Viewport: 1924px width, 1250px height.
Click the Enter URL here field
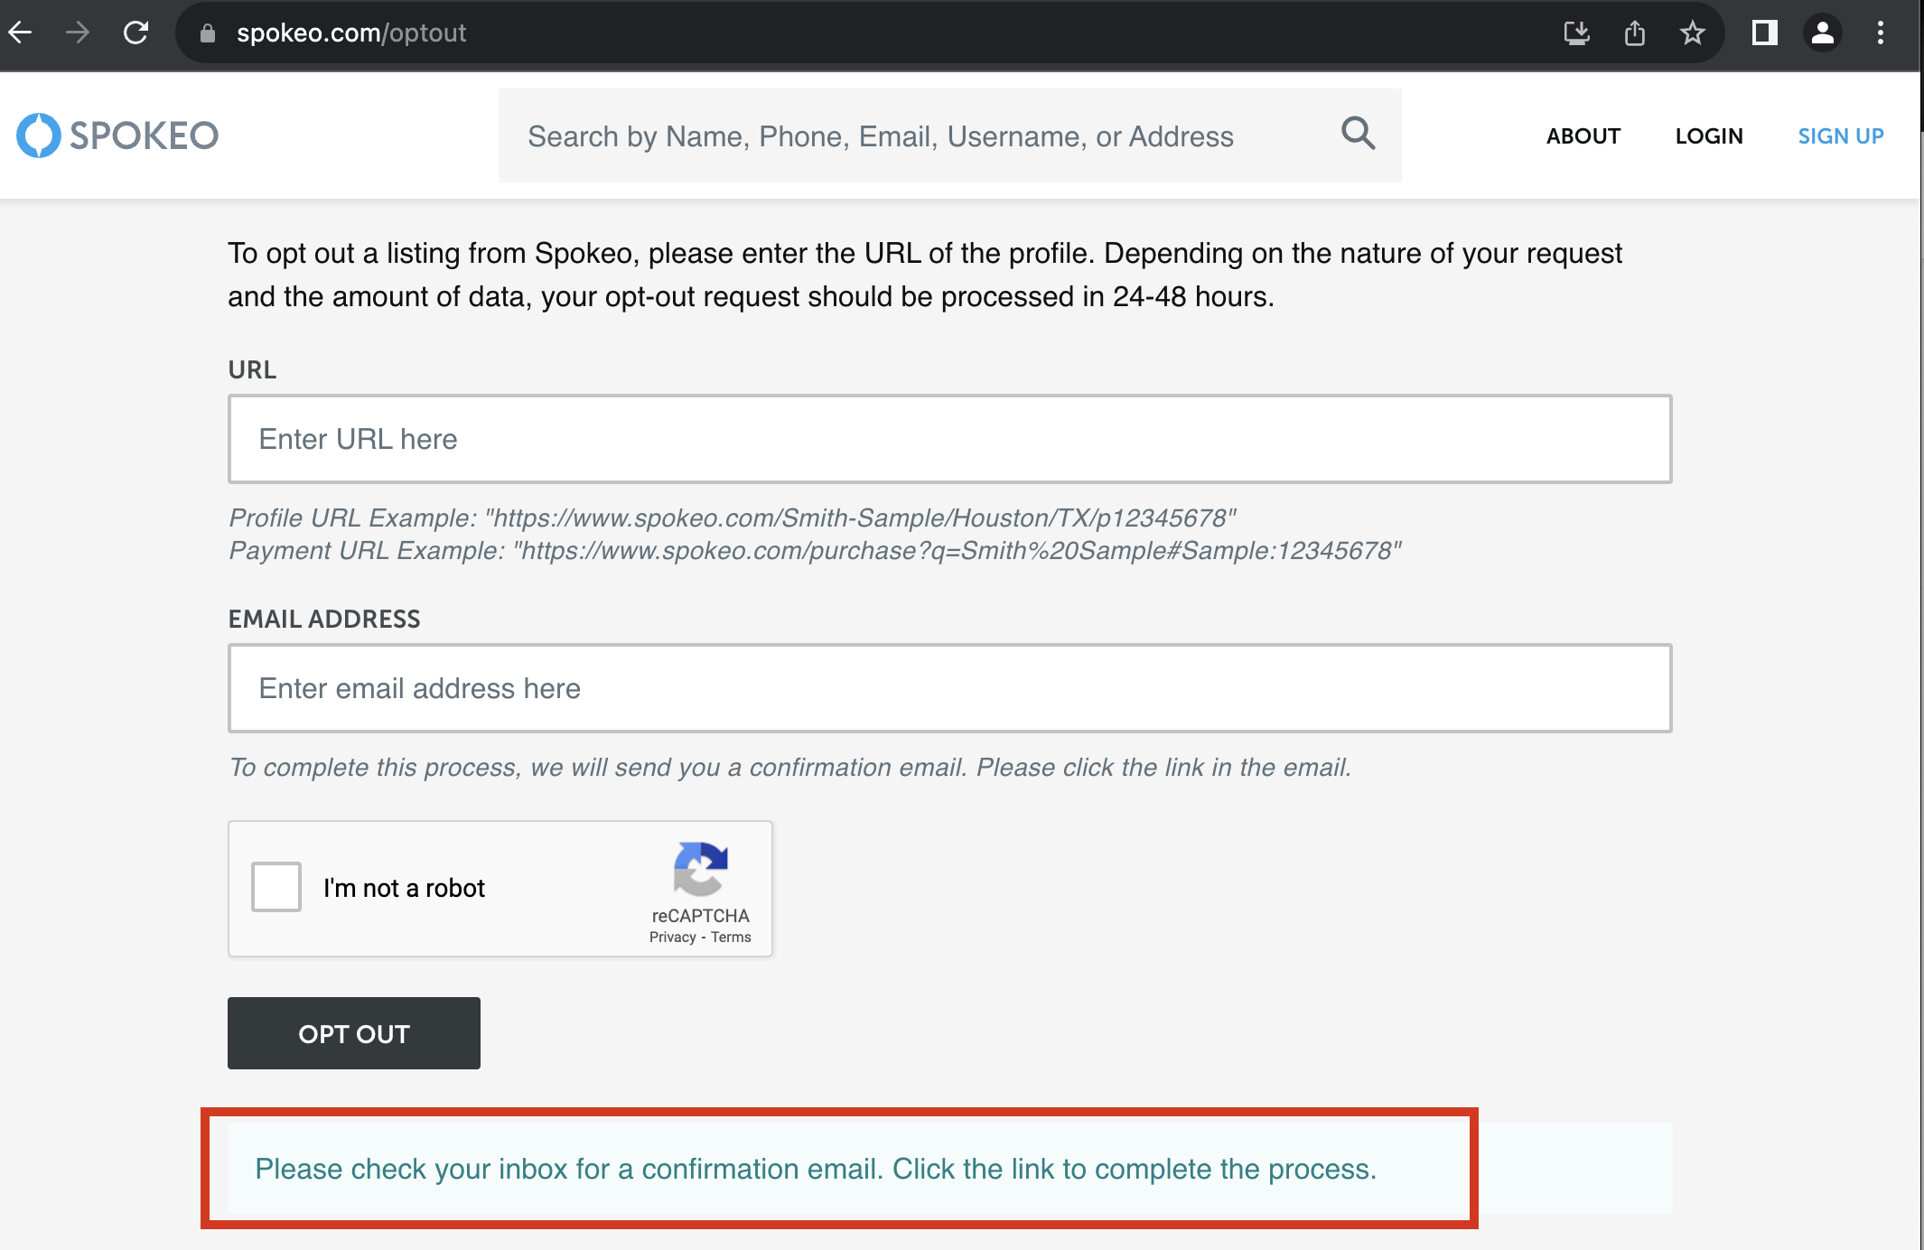pyautogui.click(x=950, y=439)
